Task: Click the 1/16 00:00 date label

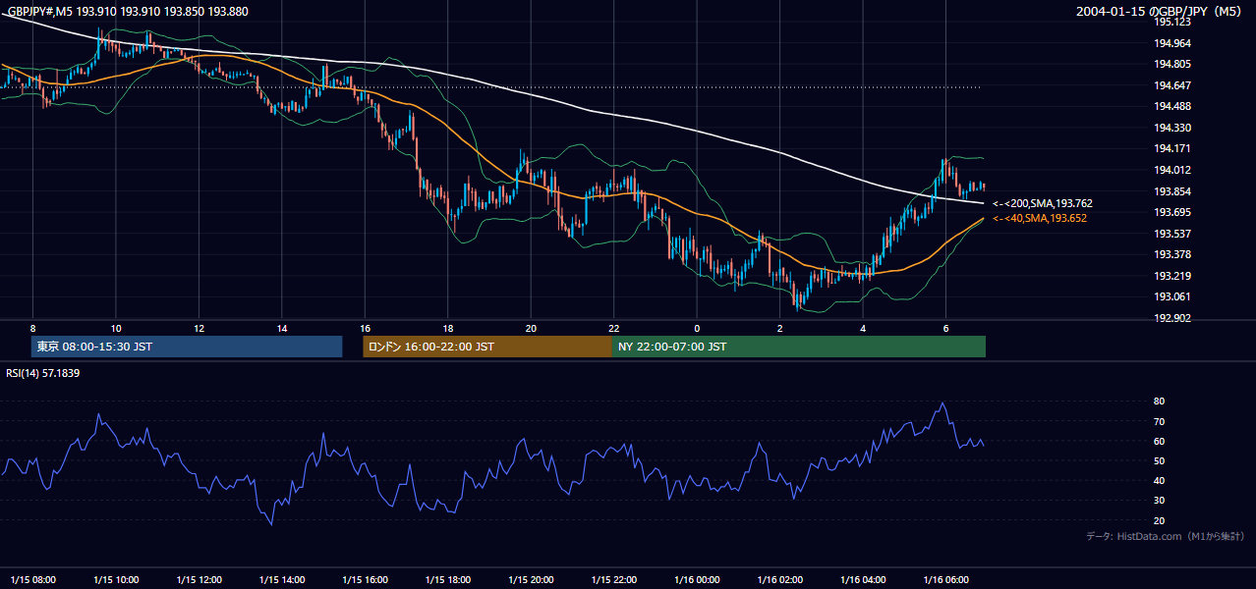Action: click(x=698, y=579)
